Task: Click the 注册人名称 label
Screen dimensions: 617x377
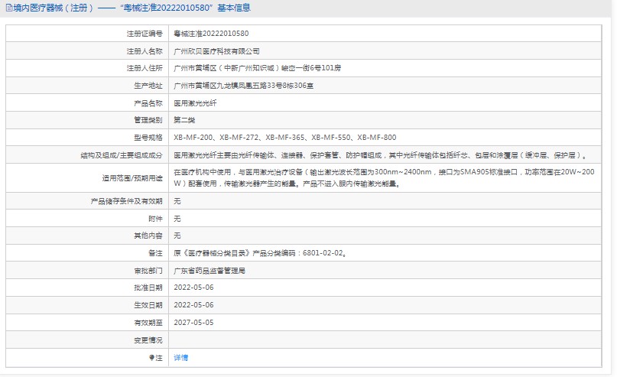Action: click(x=145, y=51)
